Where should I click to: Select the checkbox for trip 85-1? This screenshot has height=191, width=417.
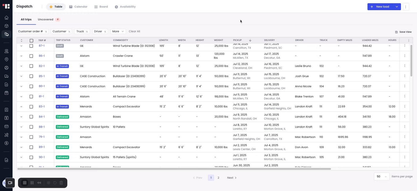[x=31, y=76]
